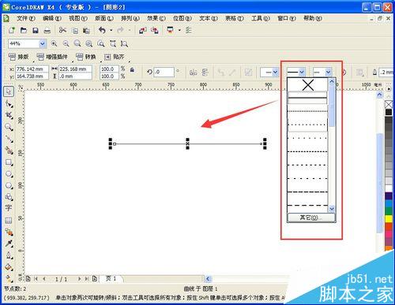Click the 贴齐 toolbar button

114,57
